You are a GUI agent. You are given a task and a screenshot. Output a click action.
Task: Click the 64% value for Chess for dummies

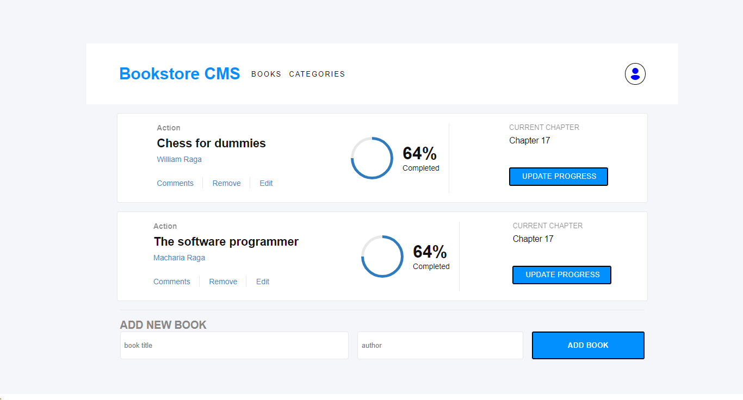[419, 153]
